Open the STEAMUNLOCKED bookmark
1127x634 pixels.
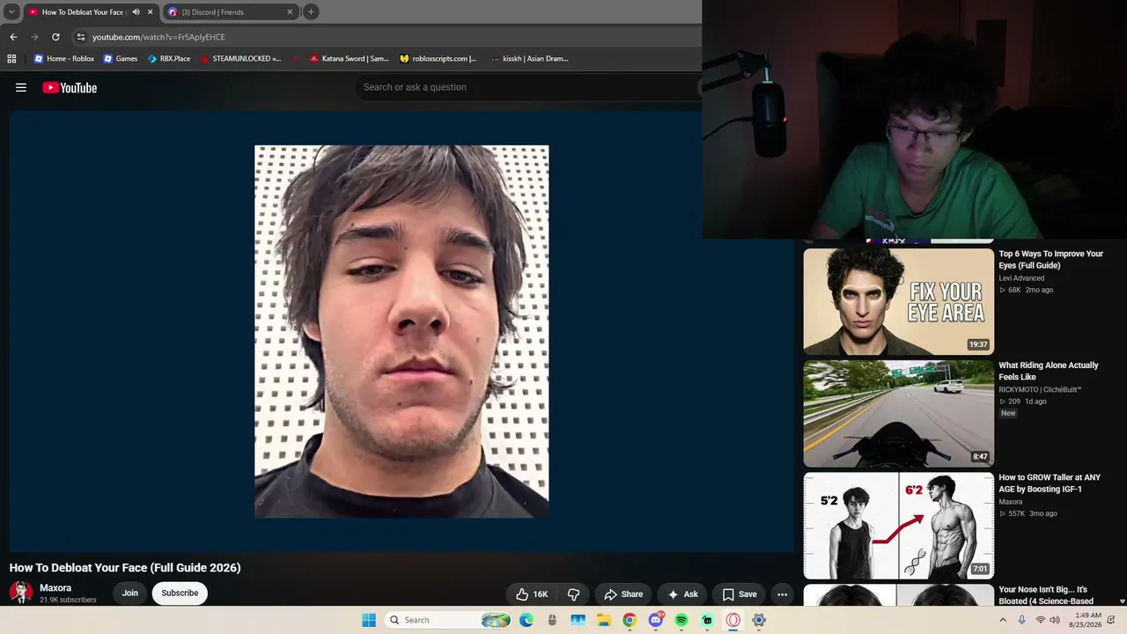point(240,59)
